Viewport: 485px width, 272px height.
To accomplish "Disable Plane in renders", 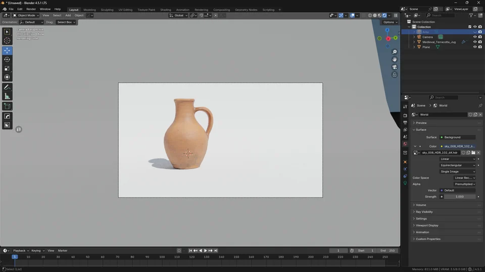I will point(480,47).
